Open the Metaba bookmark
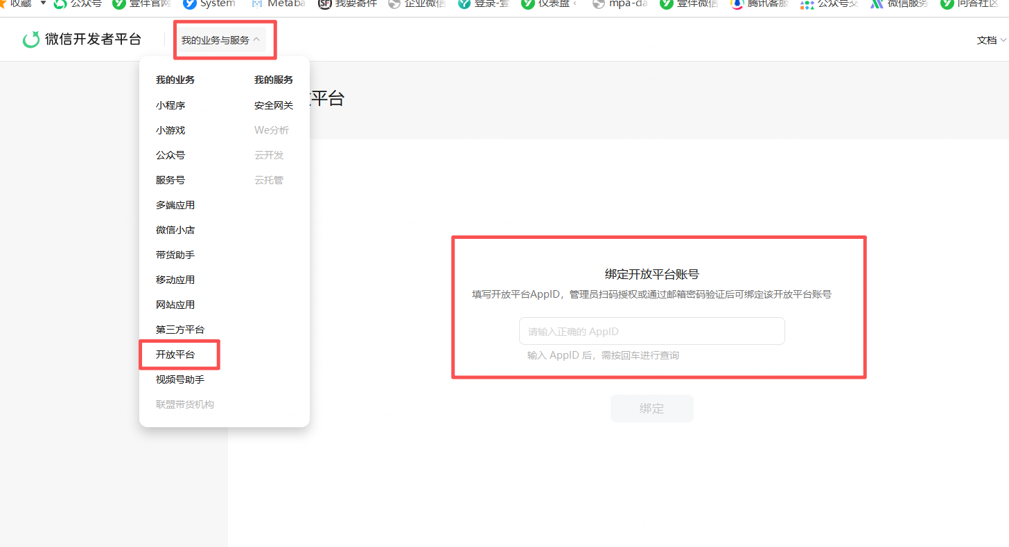 click(x=277, y=3)
